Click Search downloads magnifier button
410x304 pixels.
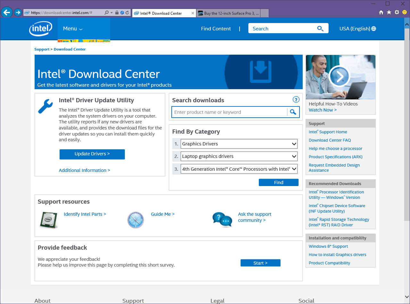coord(293,112)
